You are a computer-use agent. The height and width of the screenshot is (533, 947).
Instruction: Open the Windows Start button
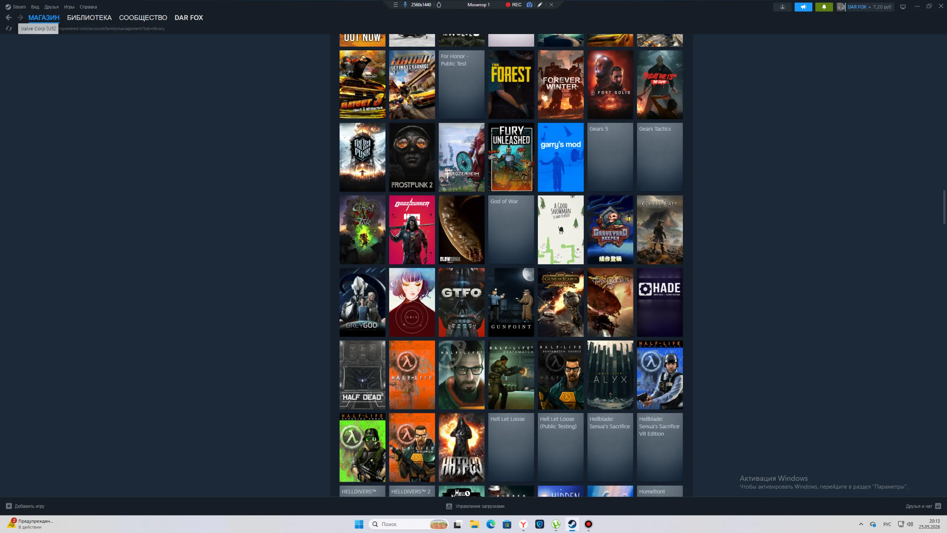359,524
